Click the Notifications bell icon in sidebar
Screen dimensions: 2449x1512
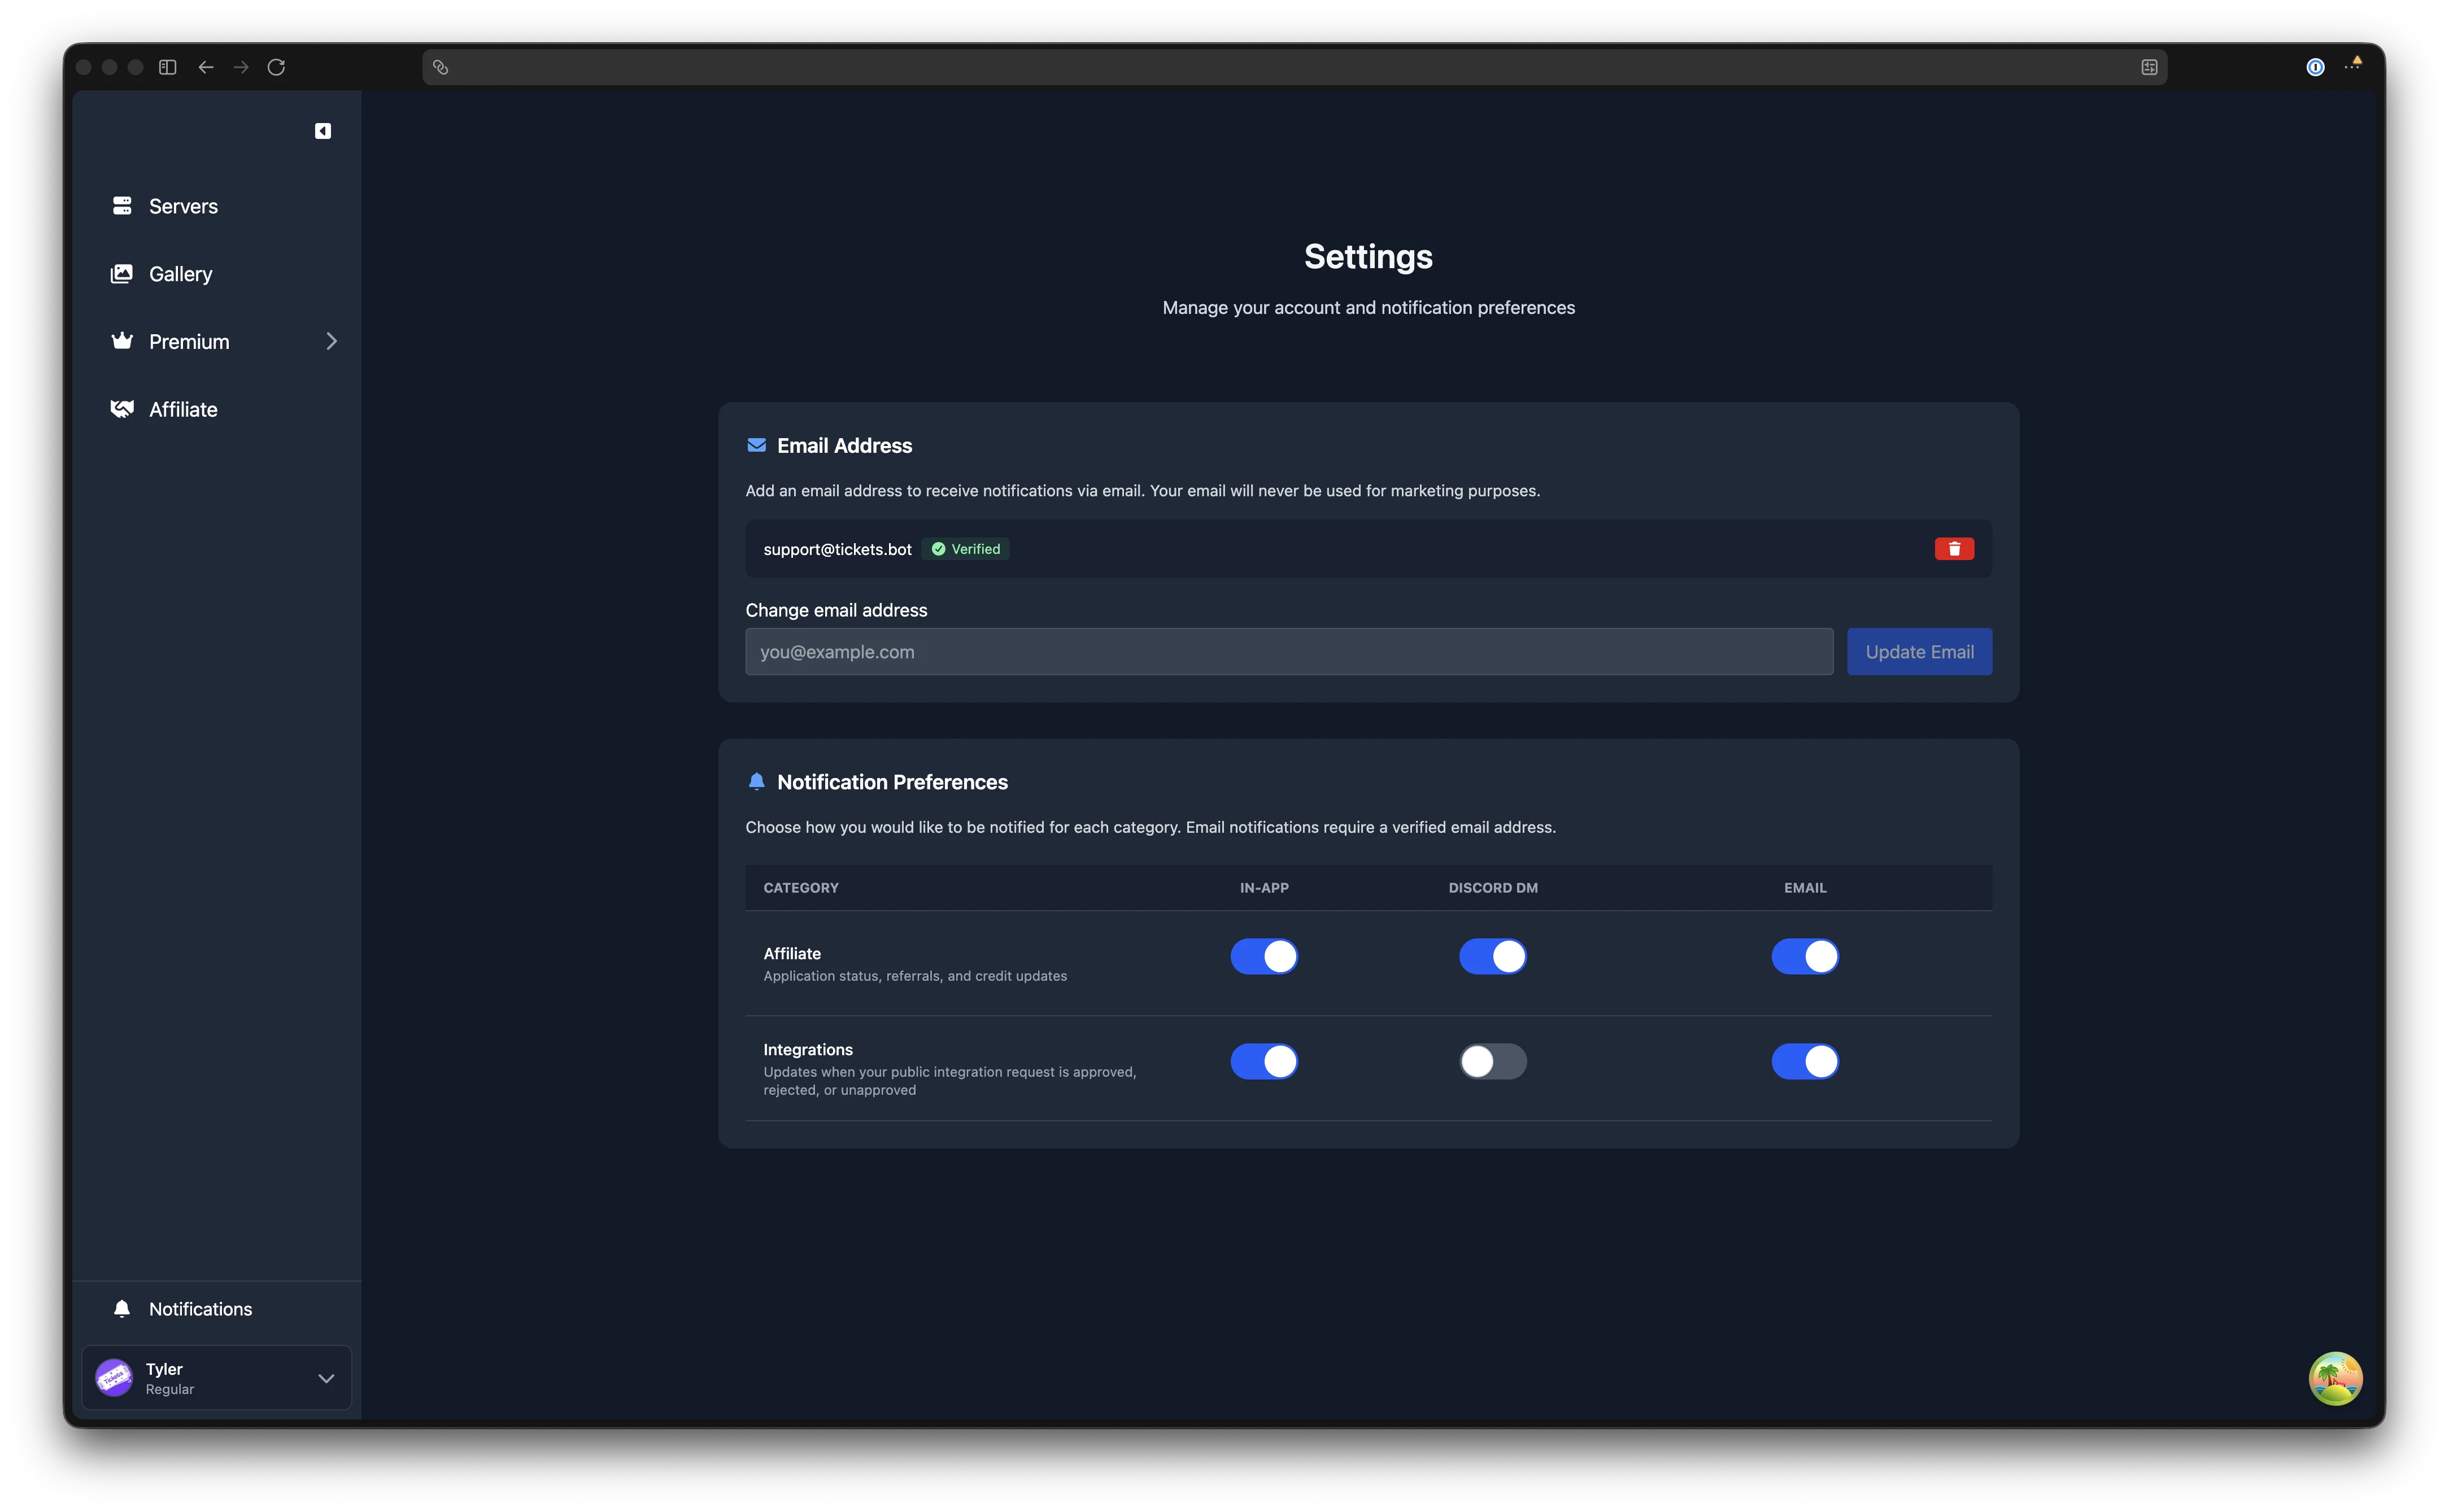(122, 1308)
